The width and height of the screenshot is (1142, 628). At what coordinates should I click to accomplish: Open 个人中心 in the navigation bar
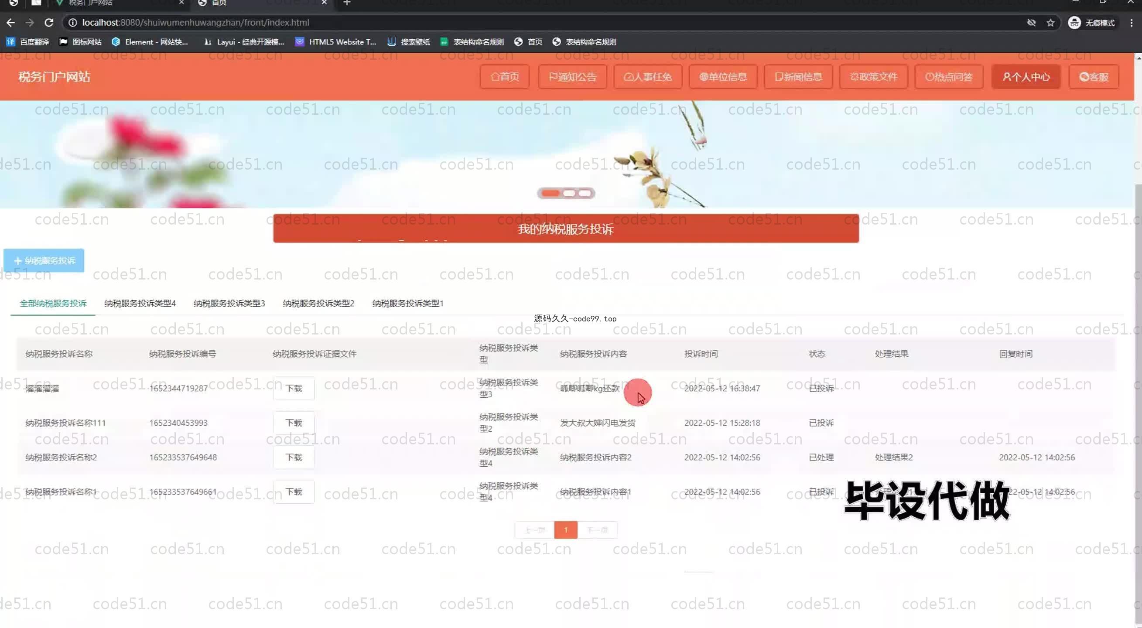coord(1026,77)
